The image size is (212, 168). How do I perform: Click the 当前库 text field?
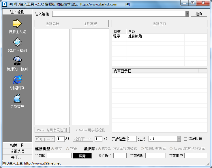click(x=59, y=156)
